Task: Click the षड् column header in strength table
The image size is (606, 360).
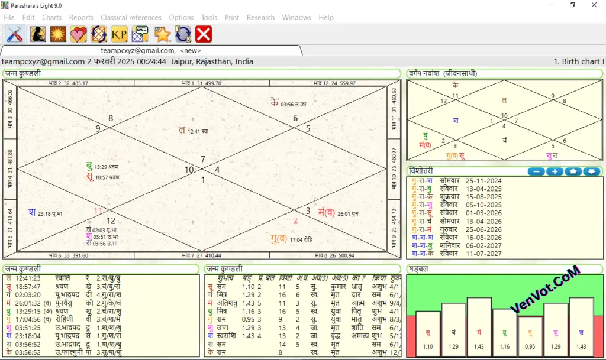Action: click(247, 278)
